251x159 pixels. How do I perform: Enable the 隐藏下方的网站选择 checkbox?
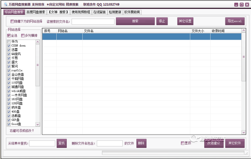pos(12,21)
